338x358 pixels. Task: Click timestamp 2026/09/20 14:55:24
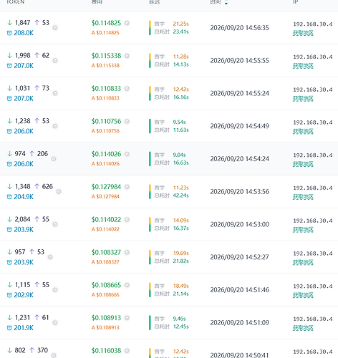click(239, 93)
